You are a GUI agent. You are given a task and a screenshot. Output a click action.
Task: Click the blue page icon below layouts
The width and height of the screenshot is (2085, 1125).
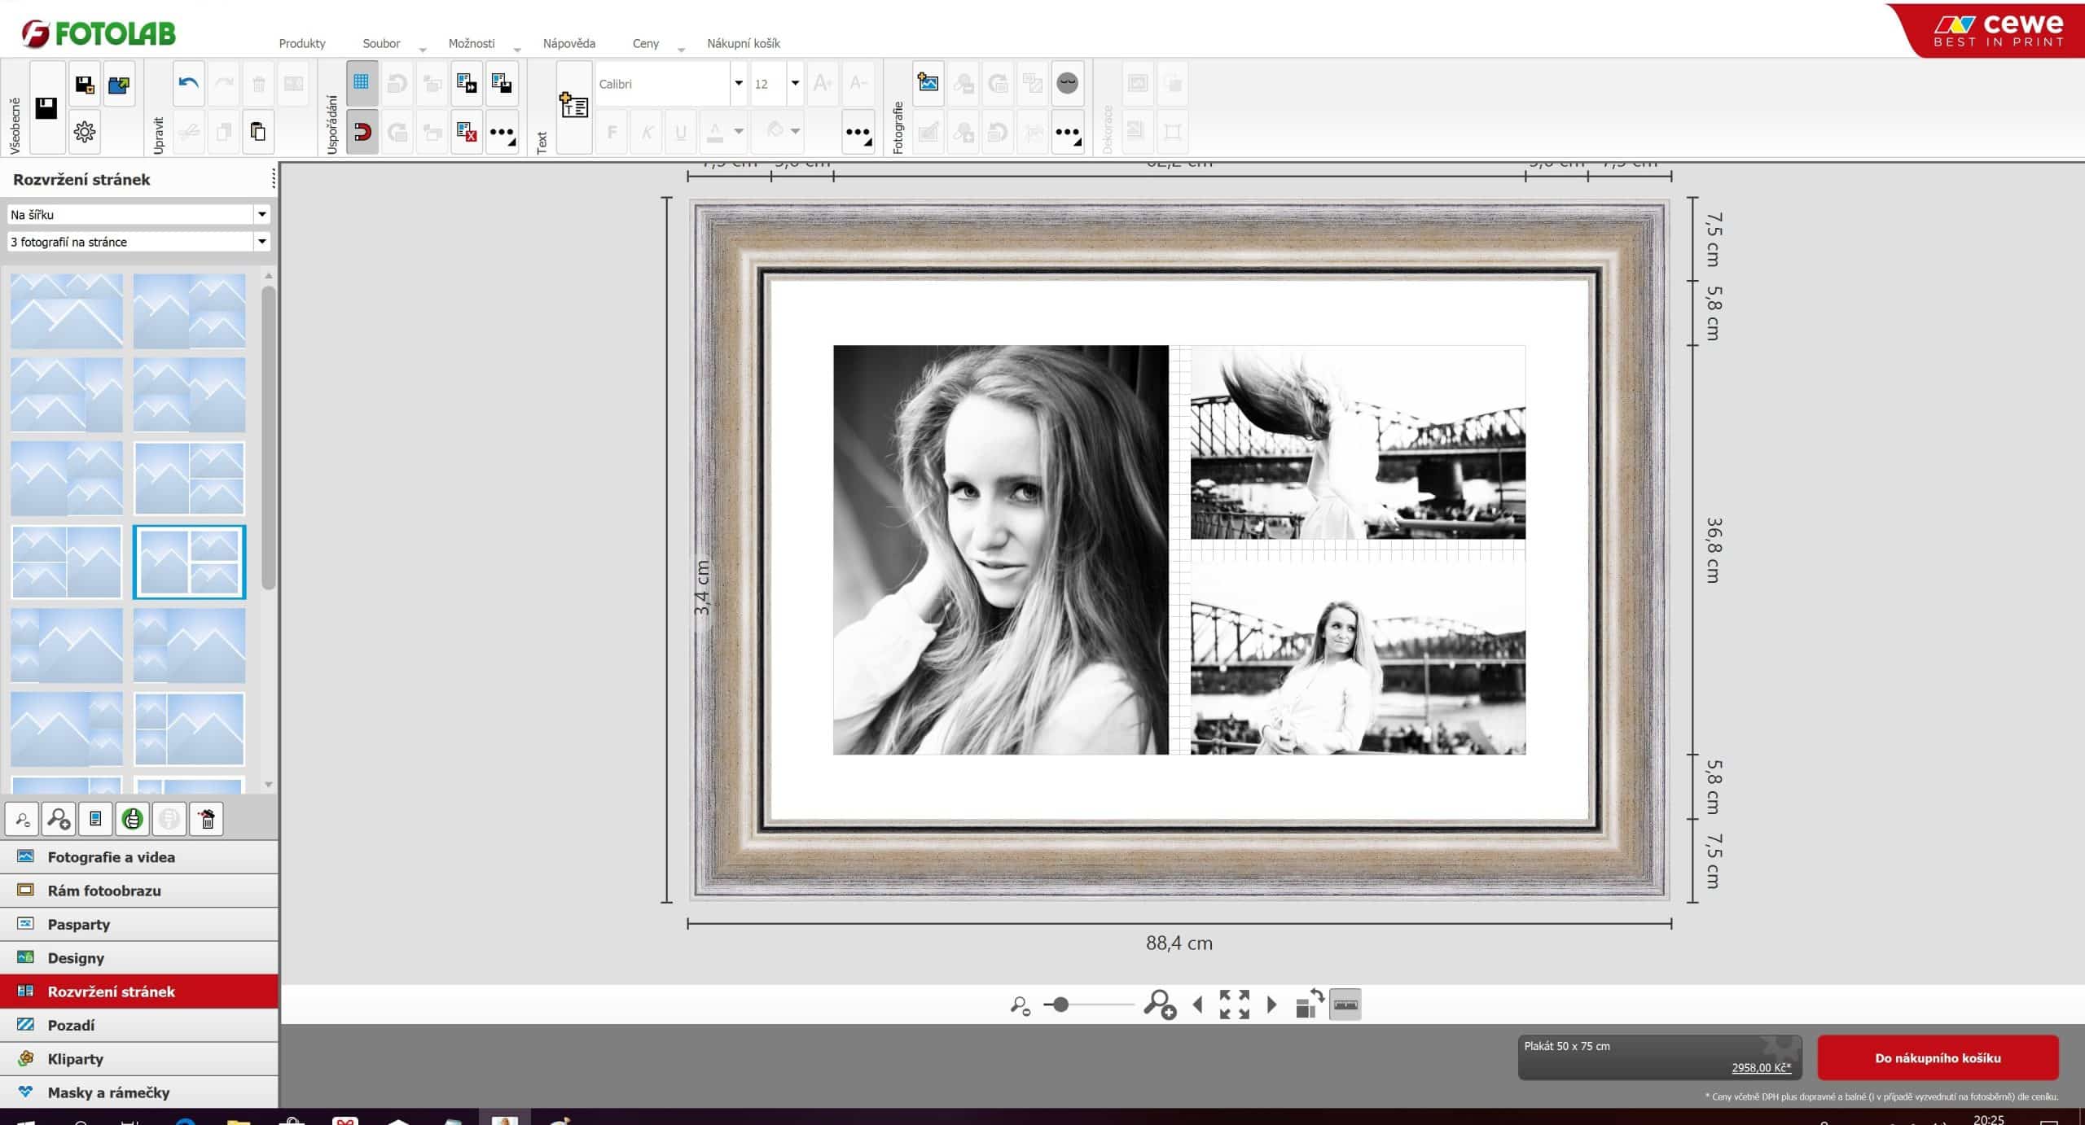click(95, 819)
